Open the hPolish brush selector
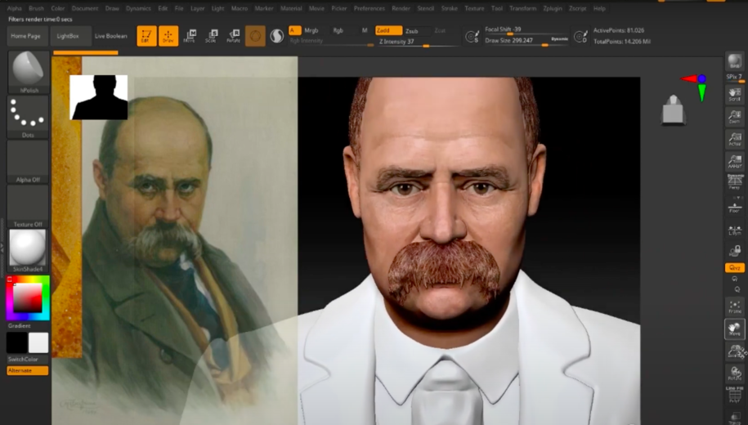The height and width of the screenshot is (425, 748). point(28,72)
